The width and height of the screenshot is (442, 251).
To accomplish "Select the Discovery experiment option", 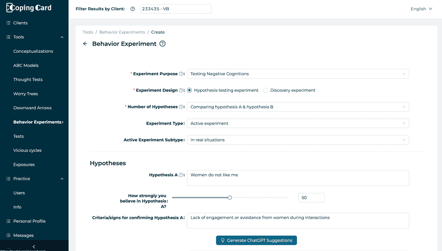I will coord(266,90).
